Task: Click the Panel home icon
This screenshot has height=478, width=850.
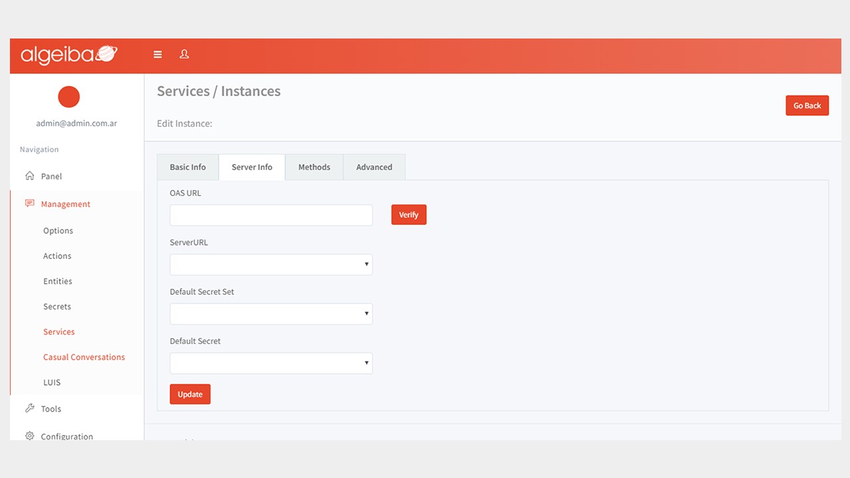Action: click(x=29, y=176)
